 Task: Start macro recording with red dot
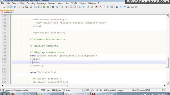point(96,7)
